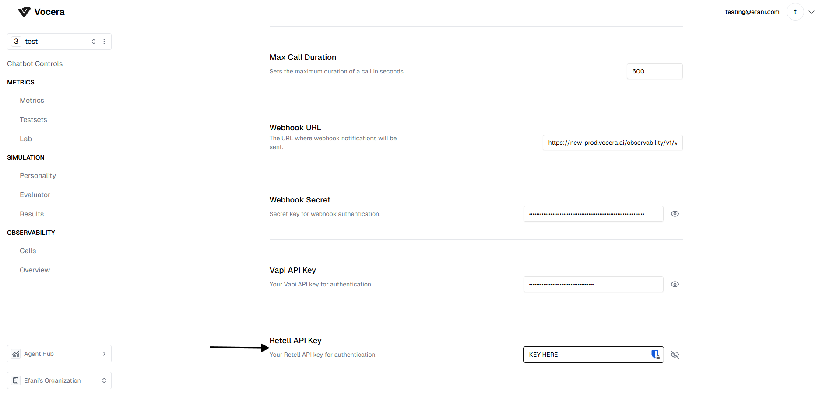Screen dimensions: 833x397
Task: Click password manager icon in Retell field
Action: click(x=655, y=355)
